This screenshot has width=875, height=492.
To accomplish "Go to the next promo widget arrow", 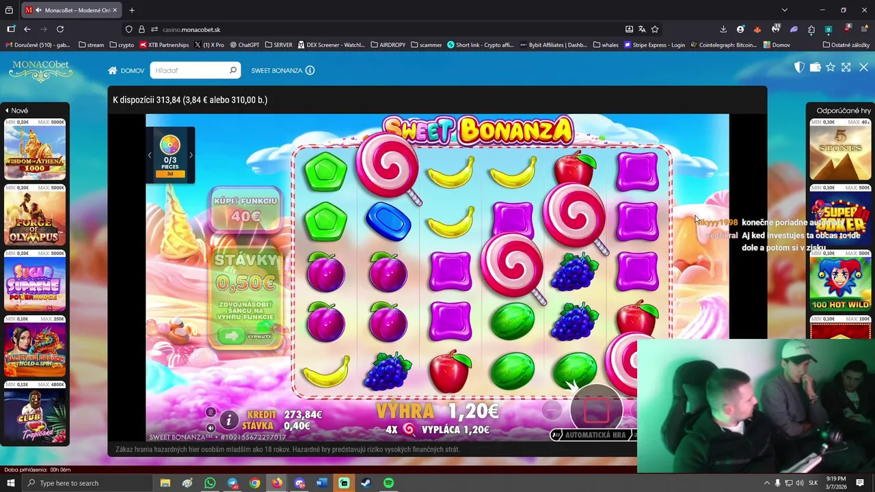I will click(191, 155).
